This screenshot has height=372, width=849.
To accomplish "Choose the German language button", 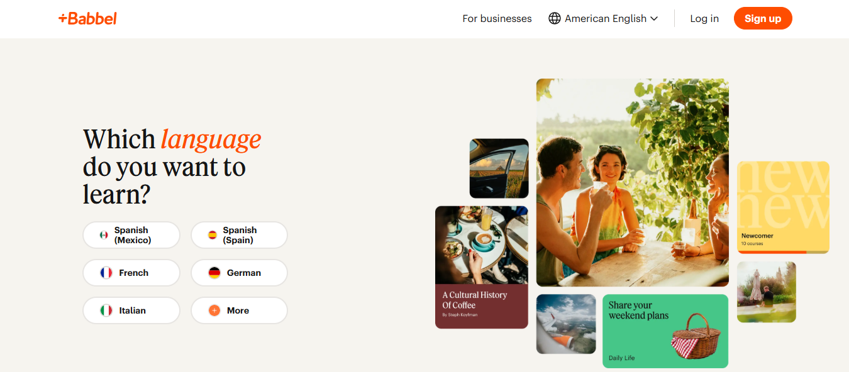I will click(239, 273).
